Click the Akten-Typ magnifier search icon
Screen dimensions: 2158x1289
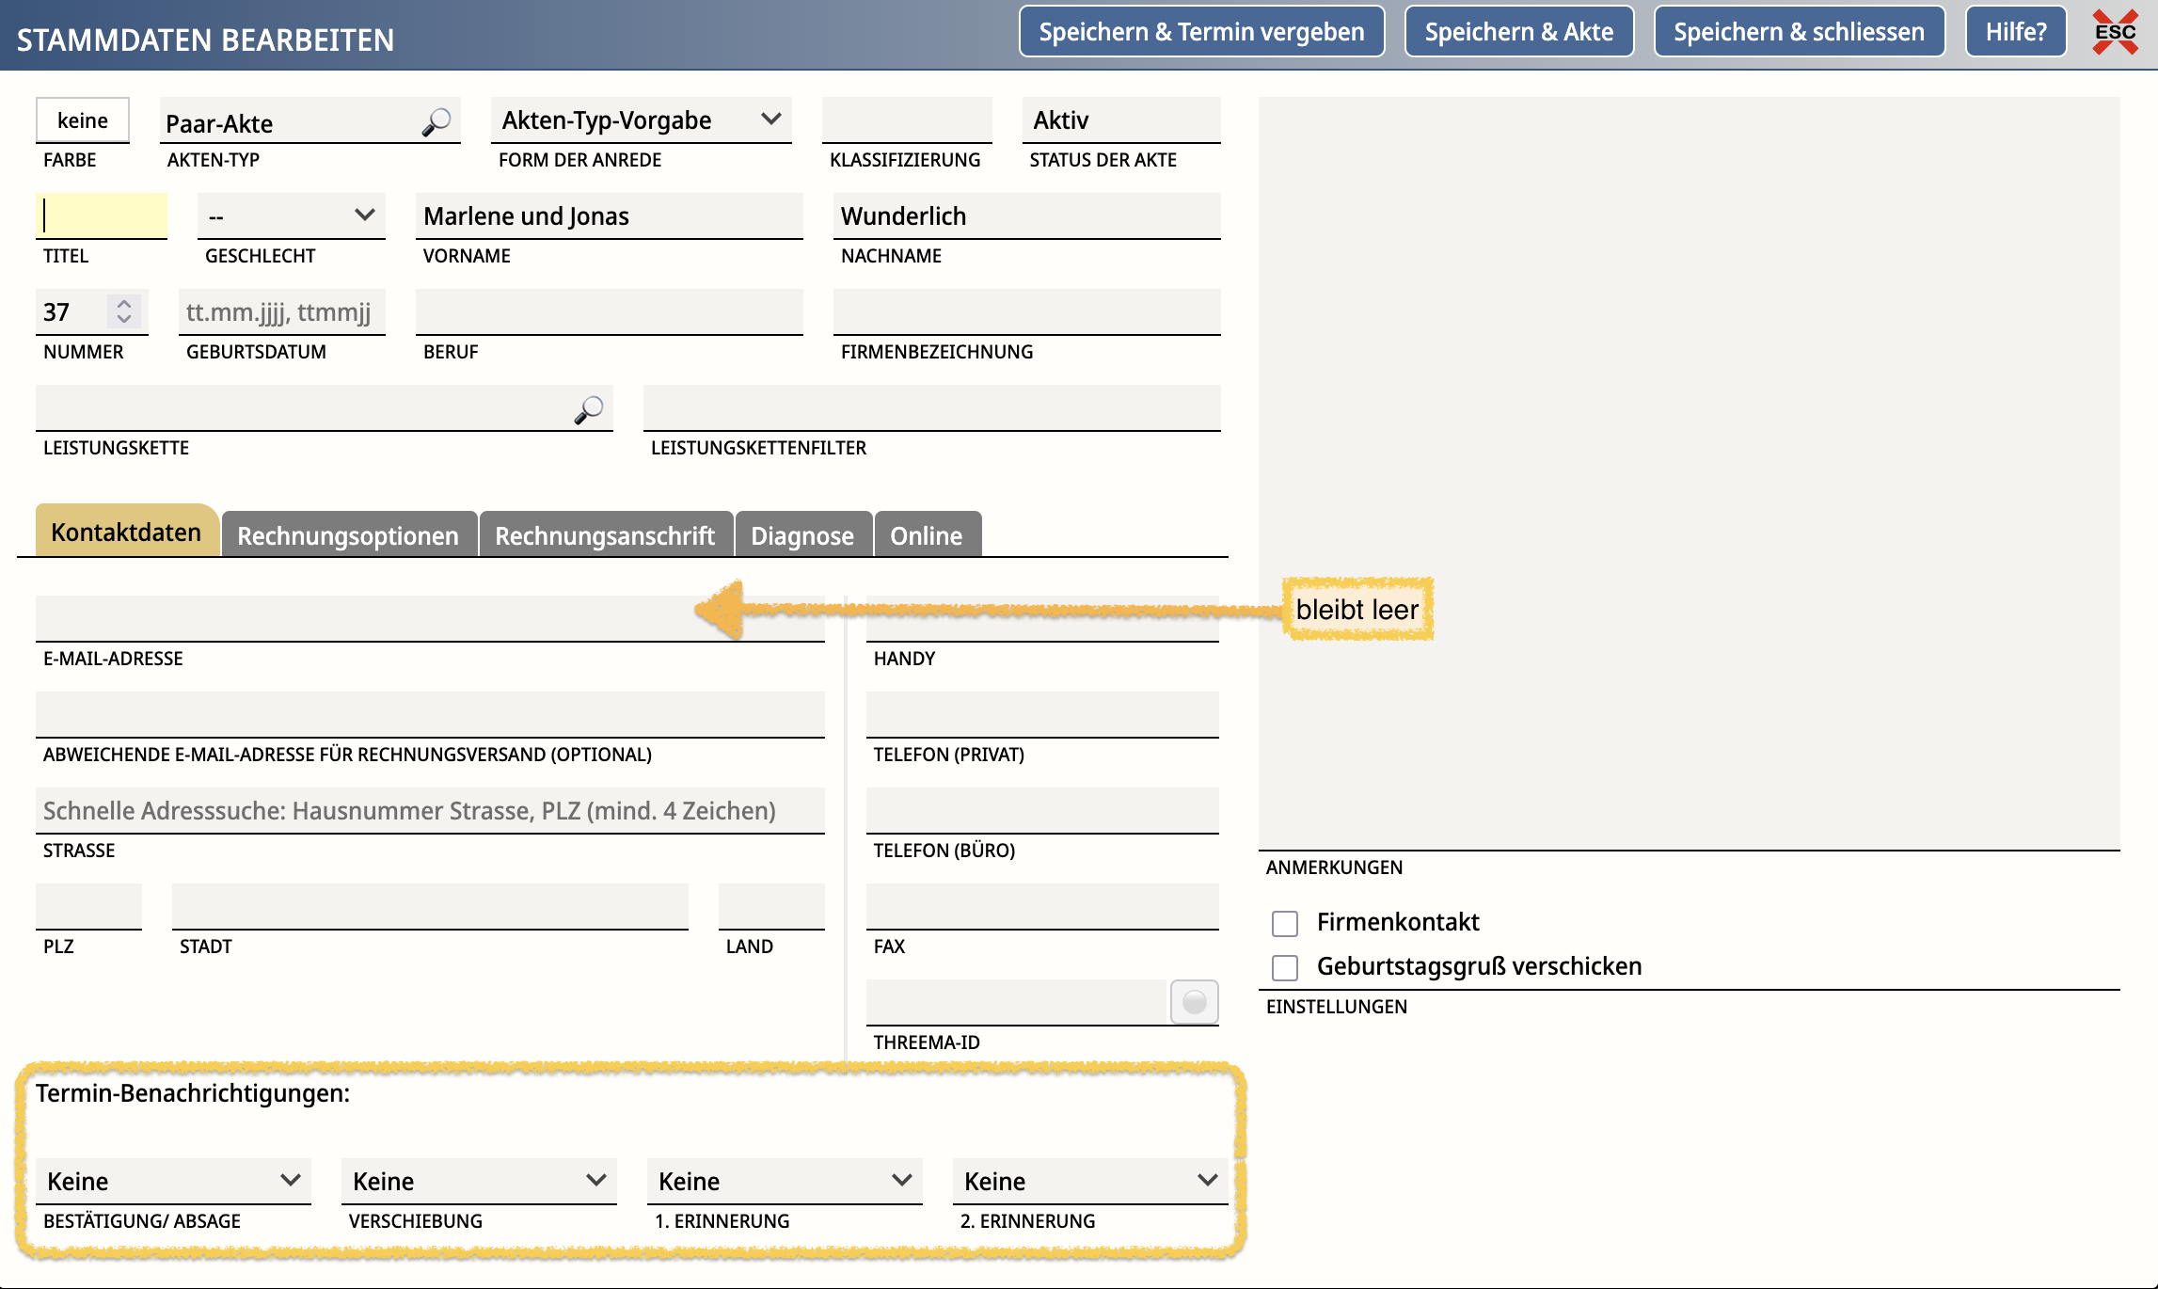click(x=436, y=122)
